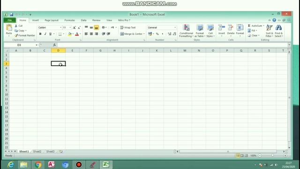This screenshot has width=300, height=169.
Task: Click the Increase Decimal icon
Action: (x=170, y=34)
